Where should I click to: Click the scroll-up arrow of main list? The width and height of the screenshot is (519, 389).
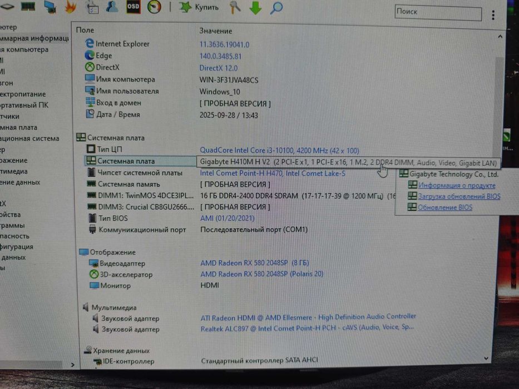(x=500, y=36)
